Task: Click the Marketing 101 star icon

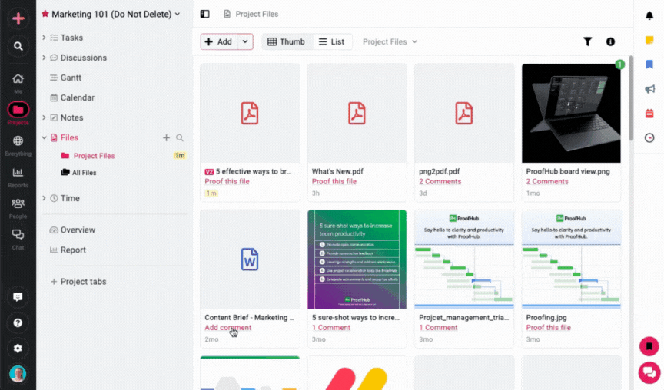Action: [x=45, y=14]
